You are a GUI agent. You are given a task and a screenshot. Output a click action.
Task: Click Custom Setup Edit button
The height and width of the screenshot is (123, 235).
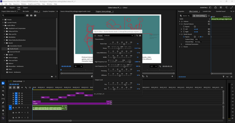pos(197,39)
